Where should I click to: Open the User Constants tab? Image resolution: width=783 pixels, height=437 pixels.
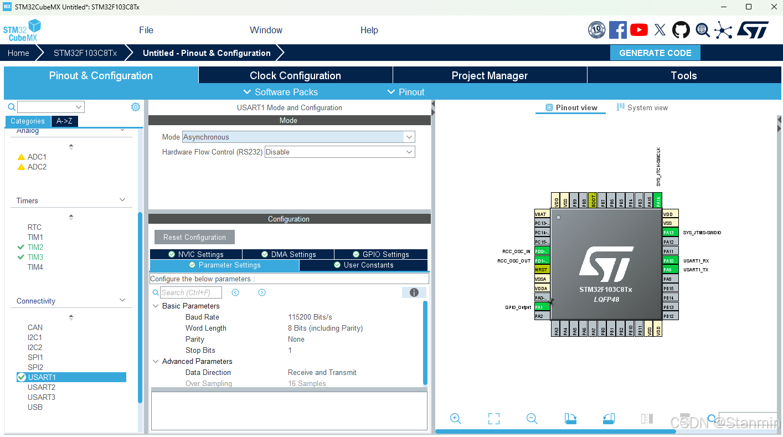pyautogui.click(x=363, y=265)
